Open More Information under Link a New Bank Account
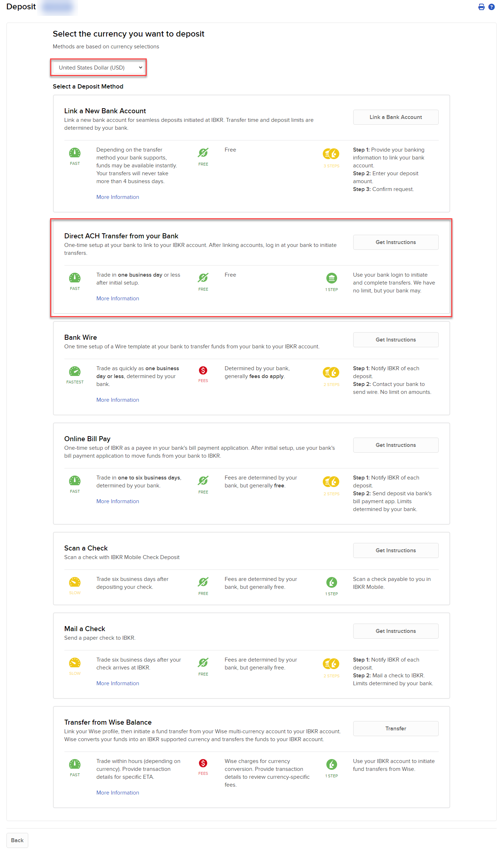501x849 pixels. (x=118, y=197)
